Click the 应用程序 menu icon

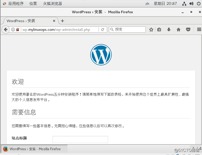tap(4, 4)
